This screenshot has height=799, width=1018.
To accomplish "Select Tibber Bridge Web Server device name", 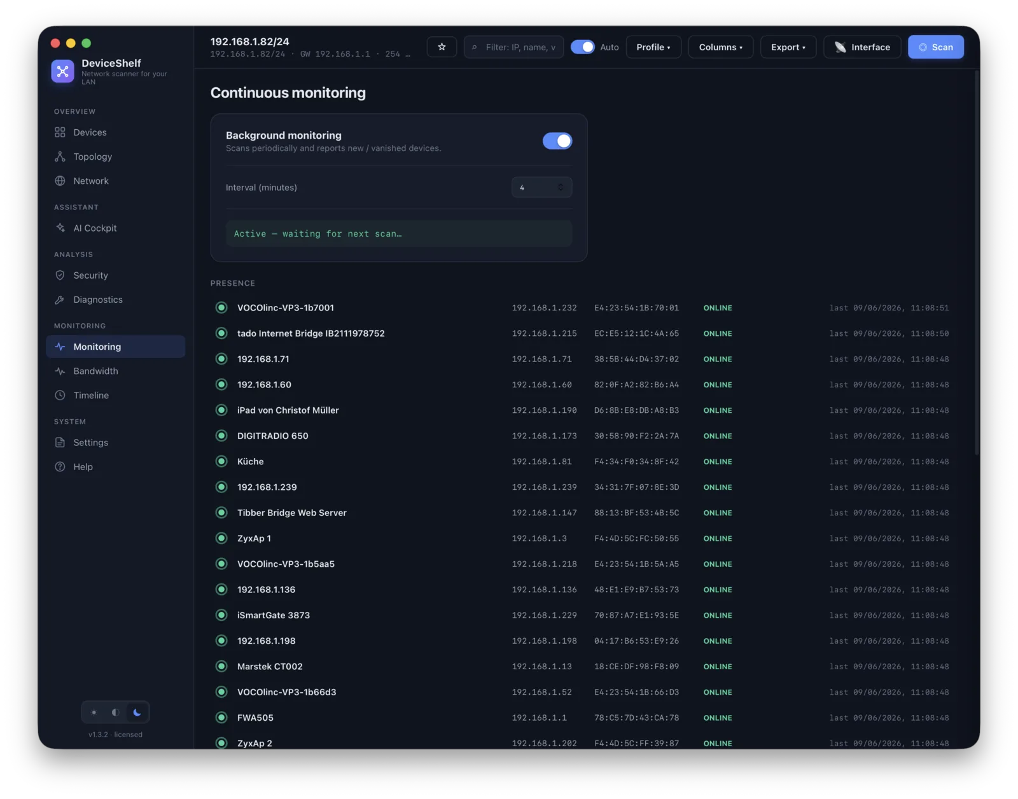I will coord(292,513).
